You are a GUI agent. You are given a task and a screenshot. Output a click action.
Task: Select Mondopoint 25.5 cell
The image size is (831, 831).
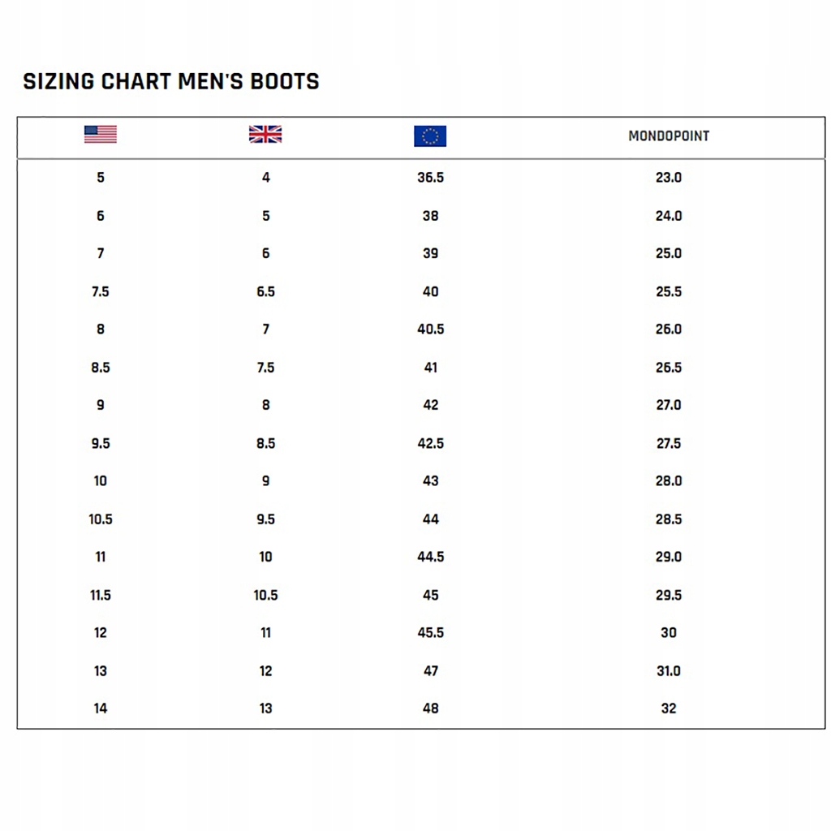[x=669, y=291]
